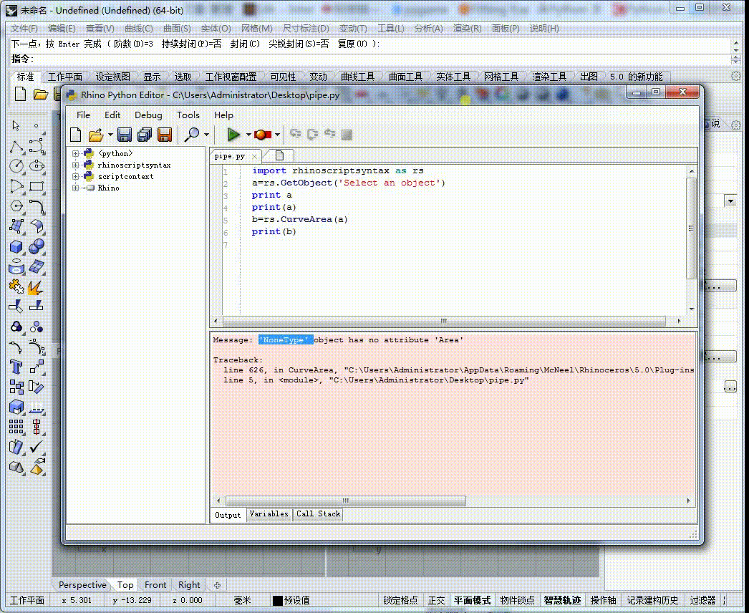This screenshot has width=749, height=613.
Task: Click output panel horizontal scrollbar
Action: (x=345, y=501)
